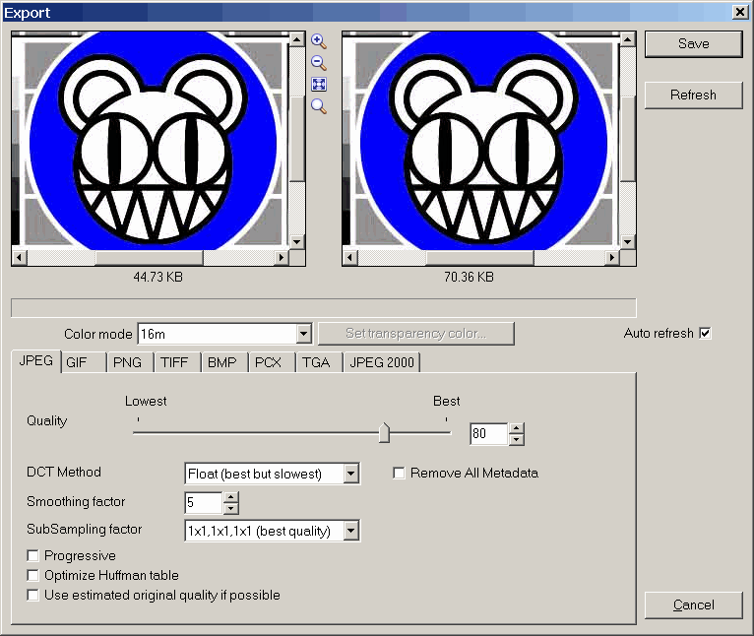The width and height of the screenshot is (754, 636).
Task: Switch to the PCX tab
Action: (271, 362)
